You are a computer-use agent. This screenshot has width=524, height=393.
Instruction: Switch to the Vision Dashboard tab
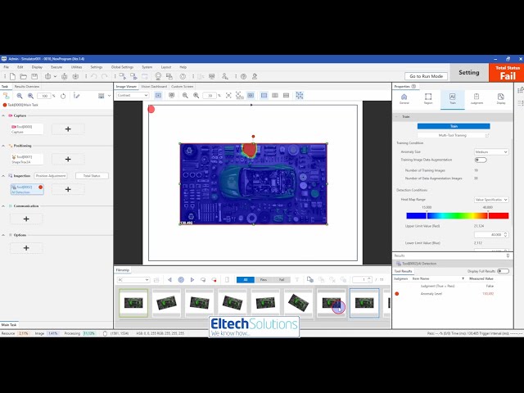pyautogui.click(x=153, y=86)
